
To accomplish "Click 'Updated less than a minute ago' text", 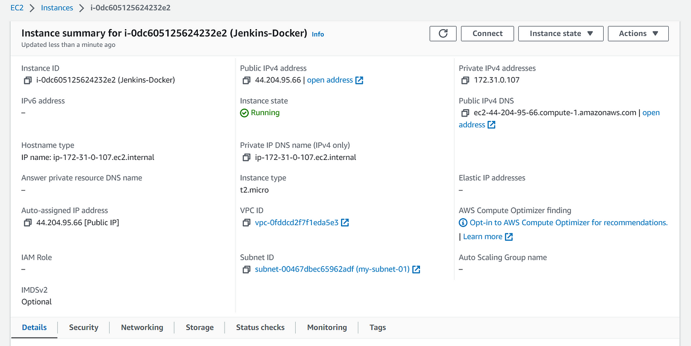I will [69, 45].
